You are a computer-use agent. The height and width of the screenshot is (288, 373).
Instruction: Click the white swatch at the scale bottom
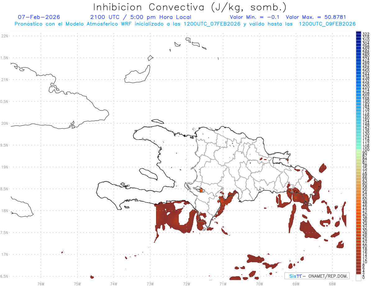358,277
